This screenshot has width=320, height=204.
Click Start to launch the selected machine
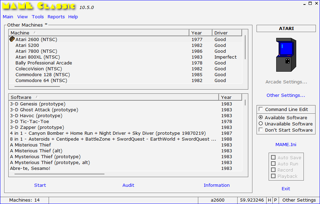(x=40, y=185)
